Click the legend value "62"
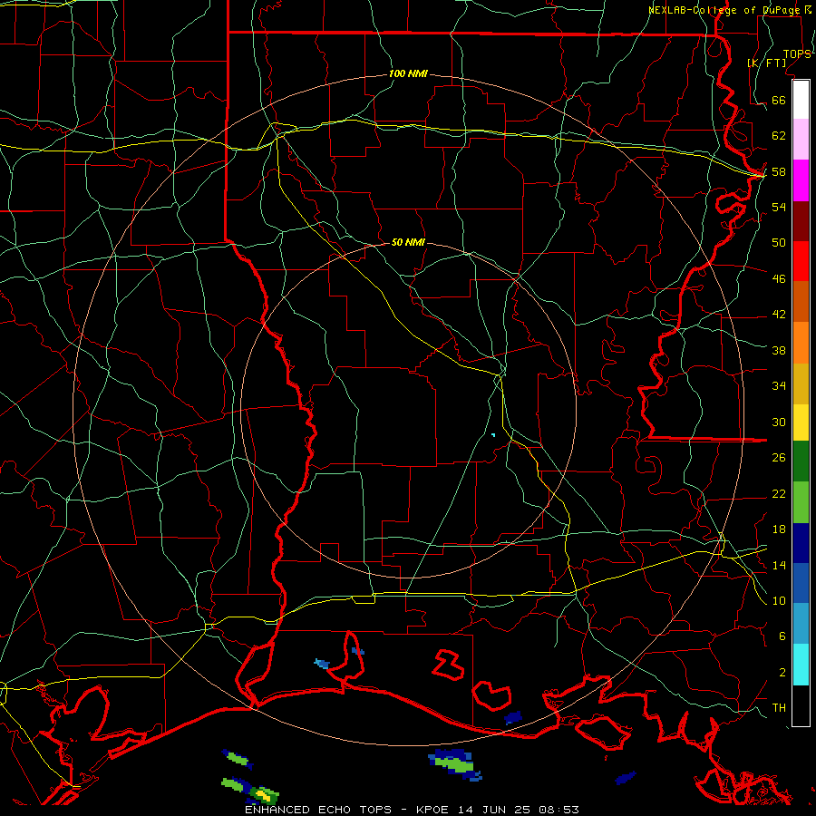This screenshot has width=816, height=816. point(779,136)
